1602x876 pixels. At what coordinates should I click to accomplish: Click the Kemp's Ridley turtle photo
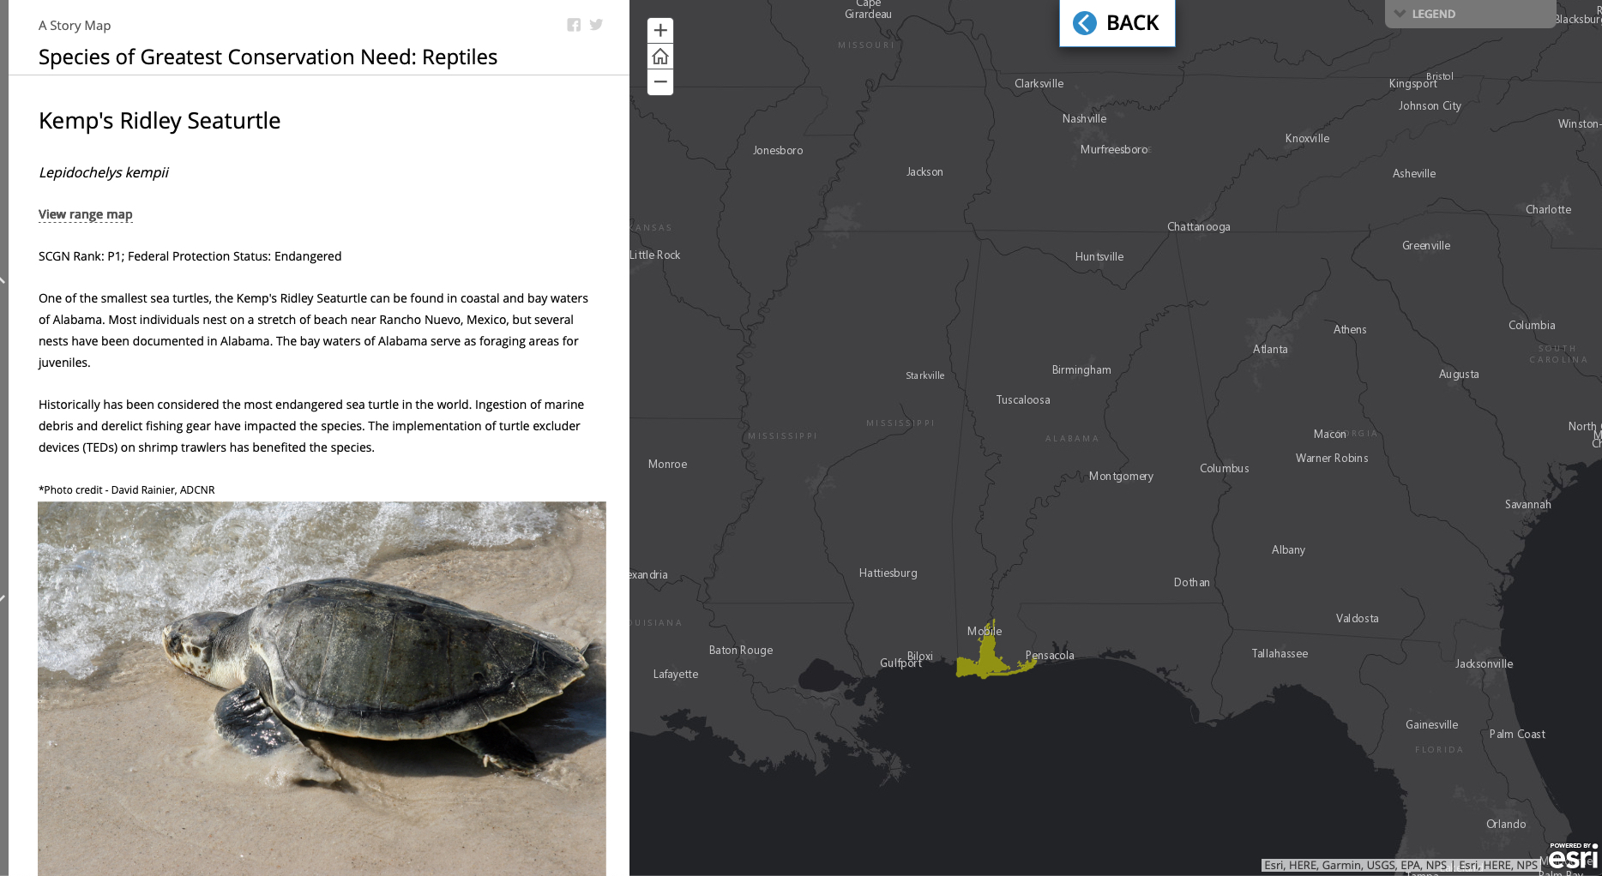(322, 686)
